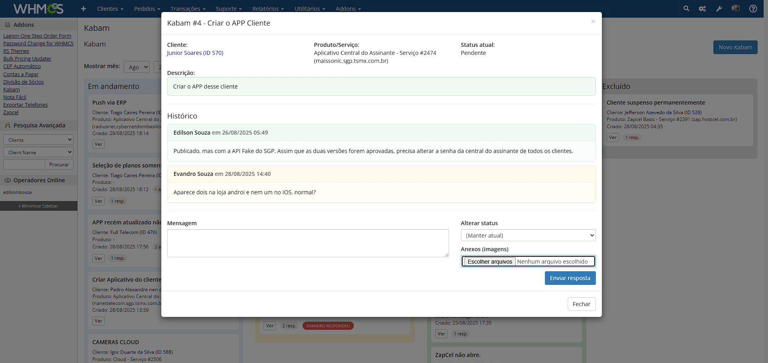Click the user avatar icon in header
768x363 pixels.
[735, 8]
